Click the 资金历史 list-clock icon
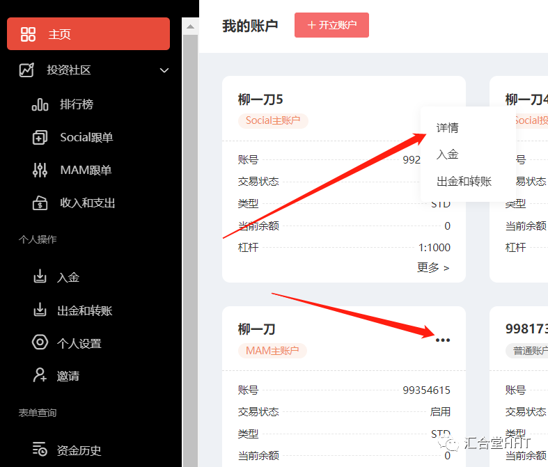Image resolution: width=548 pixels, height=467 pixels. point(40,449)
